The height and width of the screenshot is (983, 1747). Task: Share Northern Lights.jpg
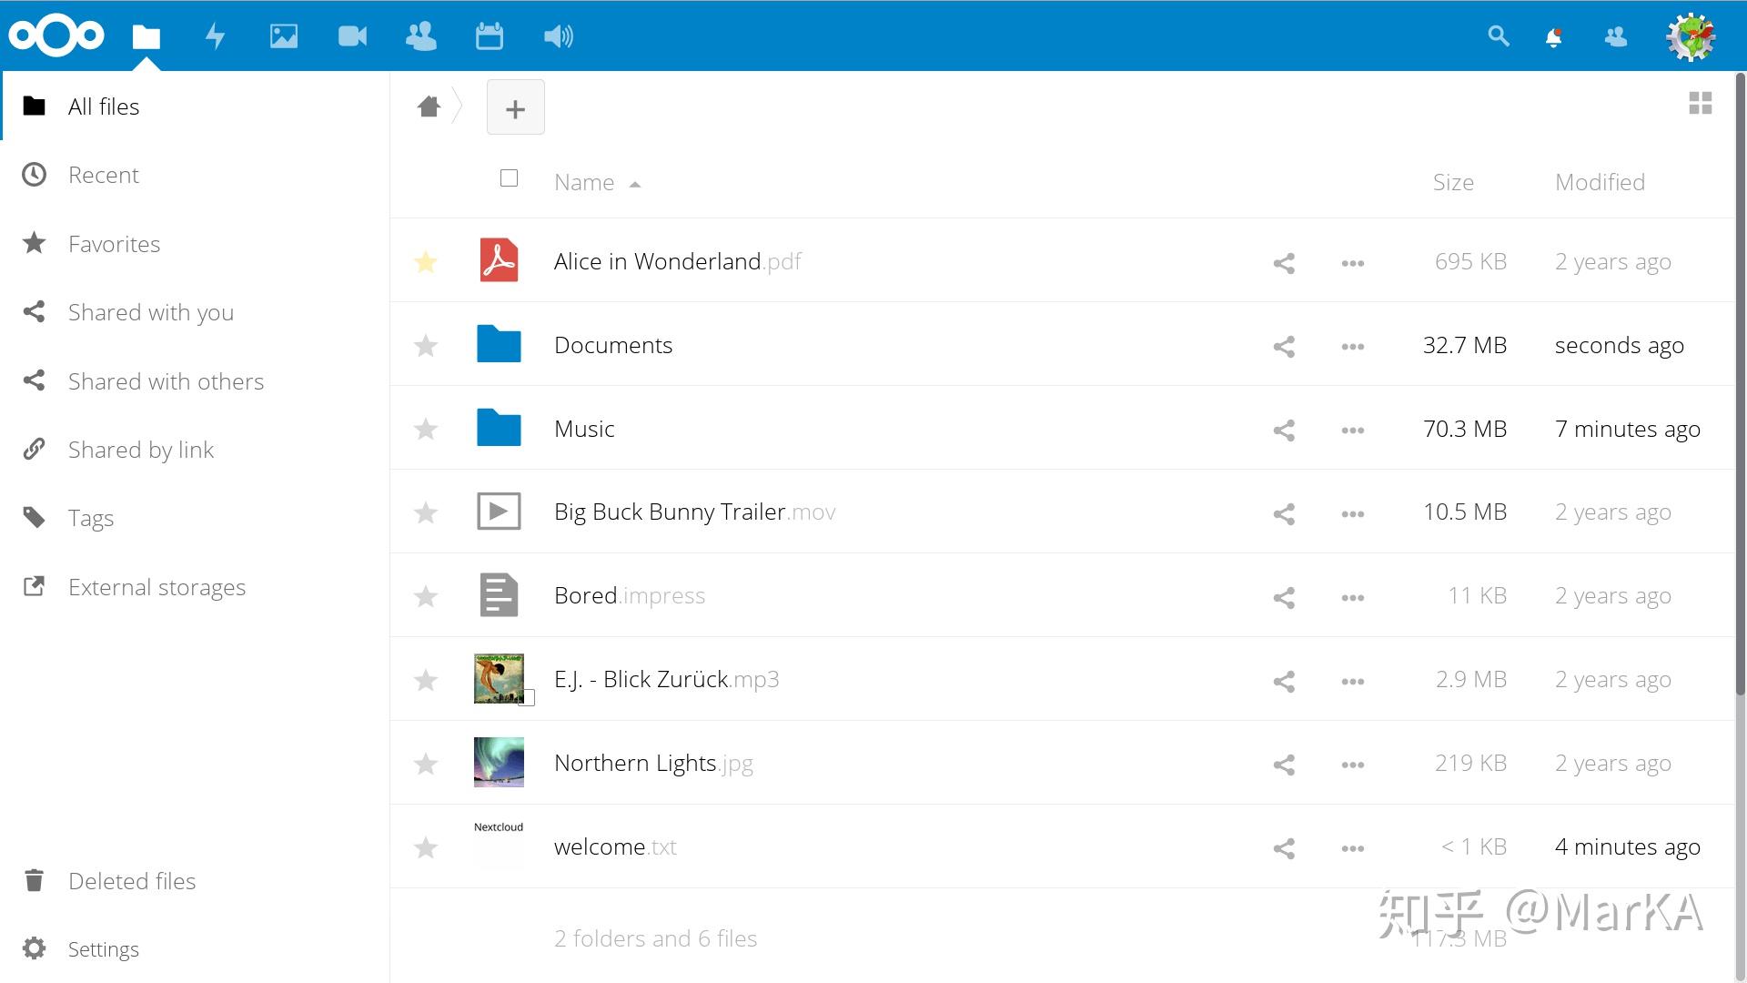coord(1284,765)
